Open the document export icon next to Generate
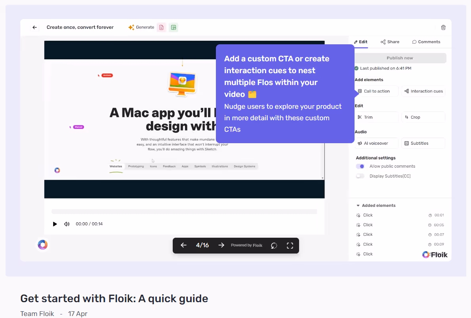Viewport: 471px width, 318px height. click(161, 27)
